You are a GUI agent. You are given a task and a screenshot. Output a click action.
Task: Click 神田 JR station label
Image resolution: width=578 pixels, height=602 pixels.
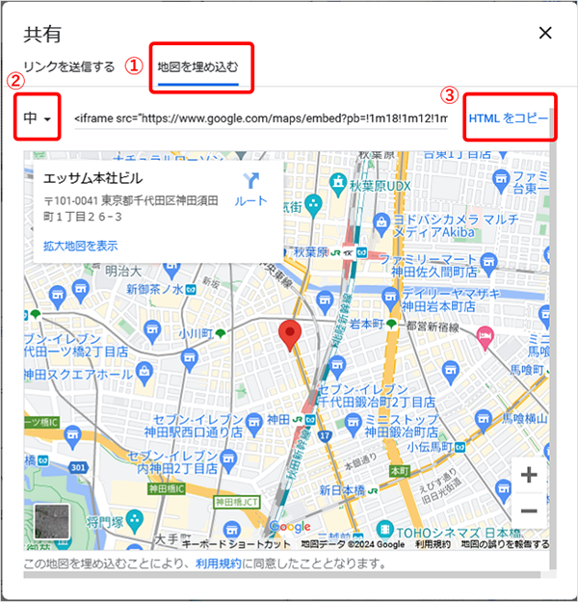pos(278,419)
